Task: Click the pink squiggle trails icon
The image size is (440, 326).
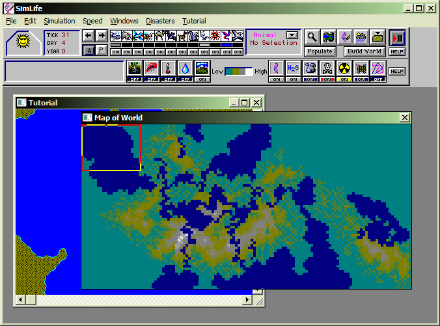Action: pyautogui.click(x=378, y=68)
